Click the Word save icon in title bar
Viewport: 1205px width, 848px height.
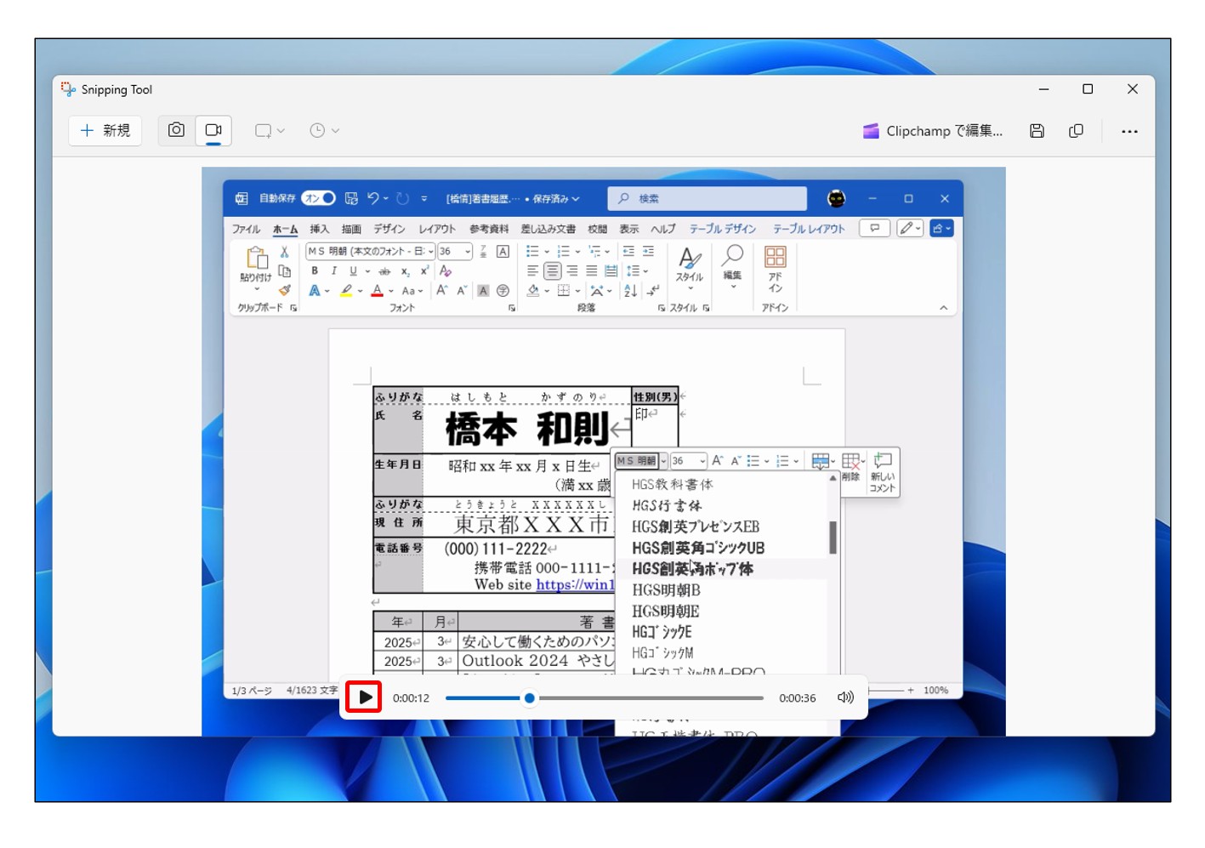click(x=351, y=198)
